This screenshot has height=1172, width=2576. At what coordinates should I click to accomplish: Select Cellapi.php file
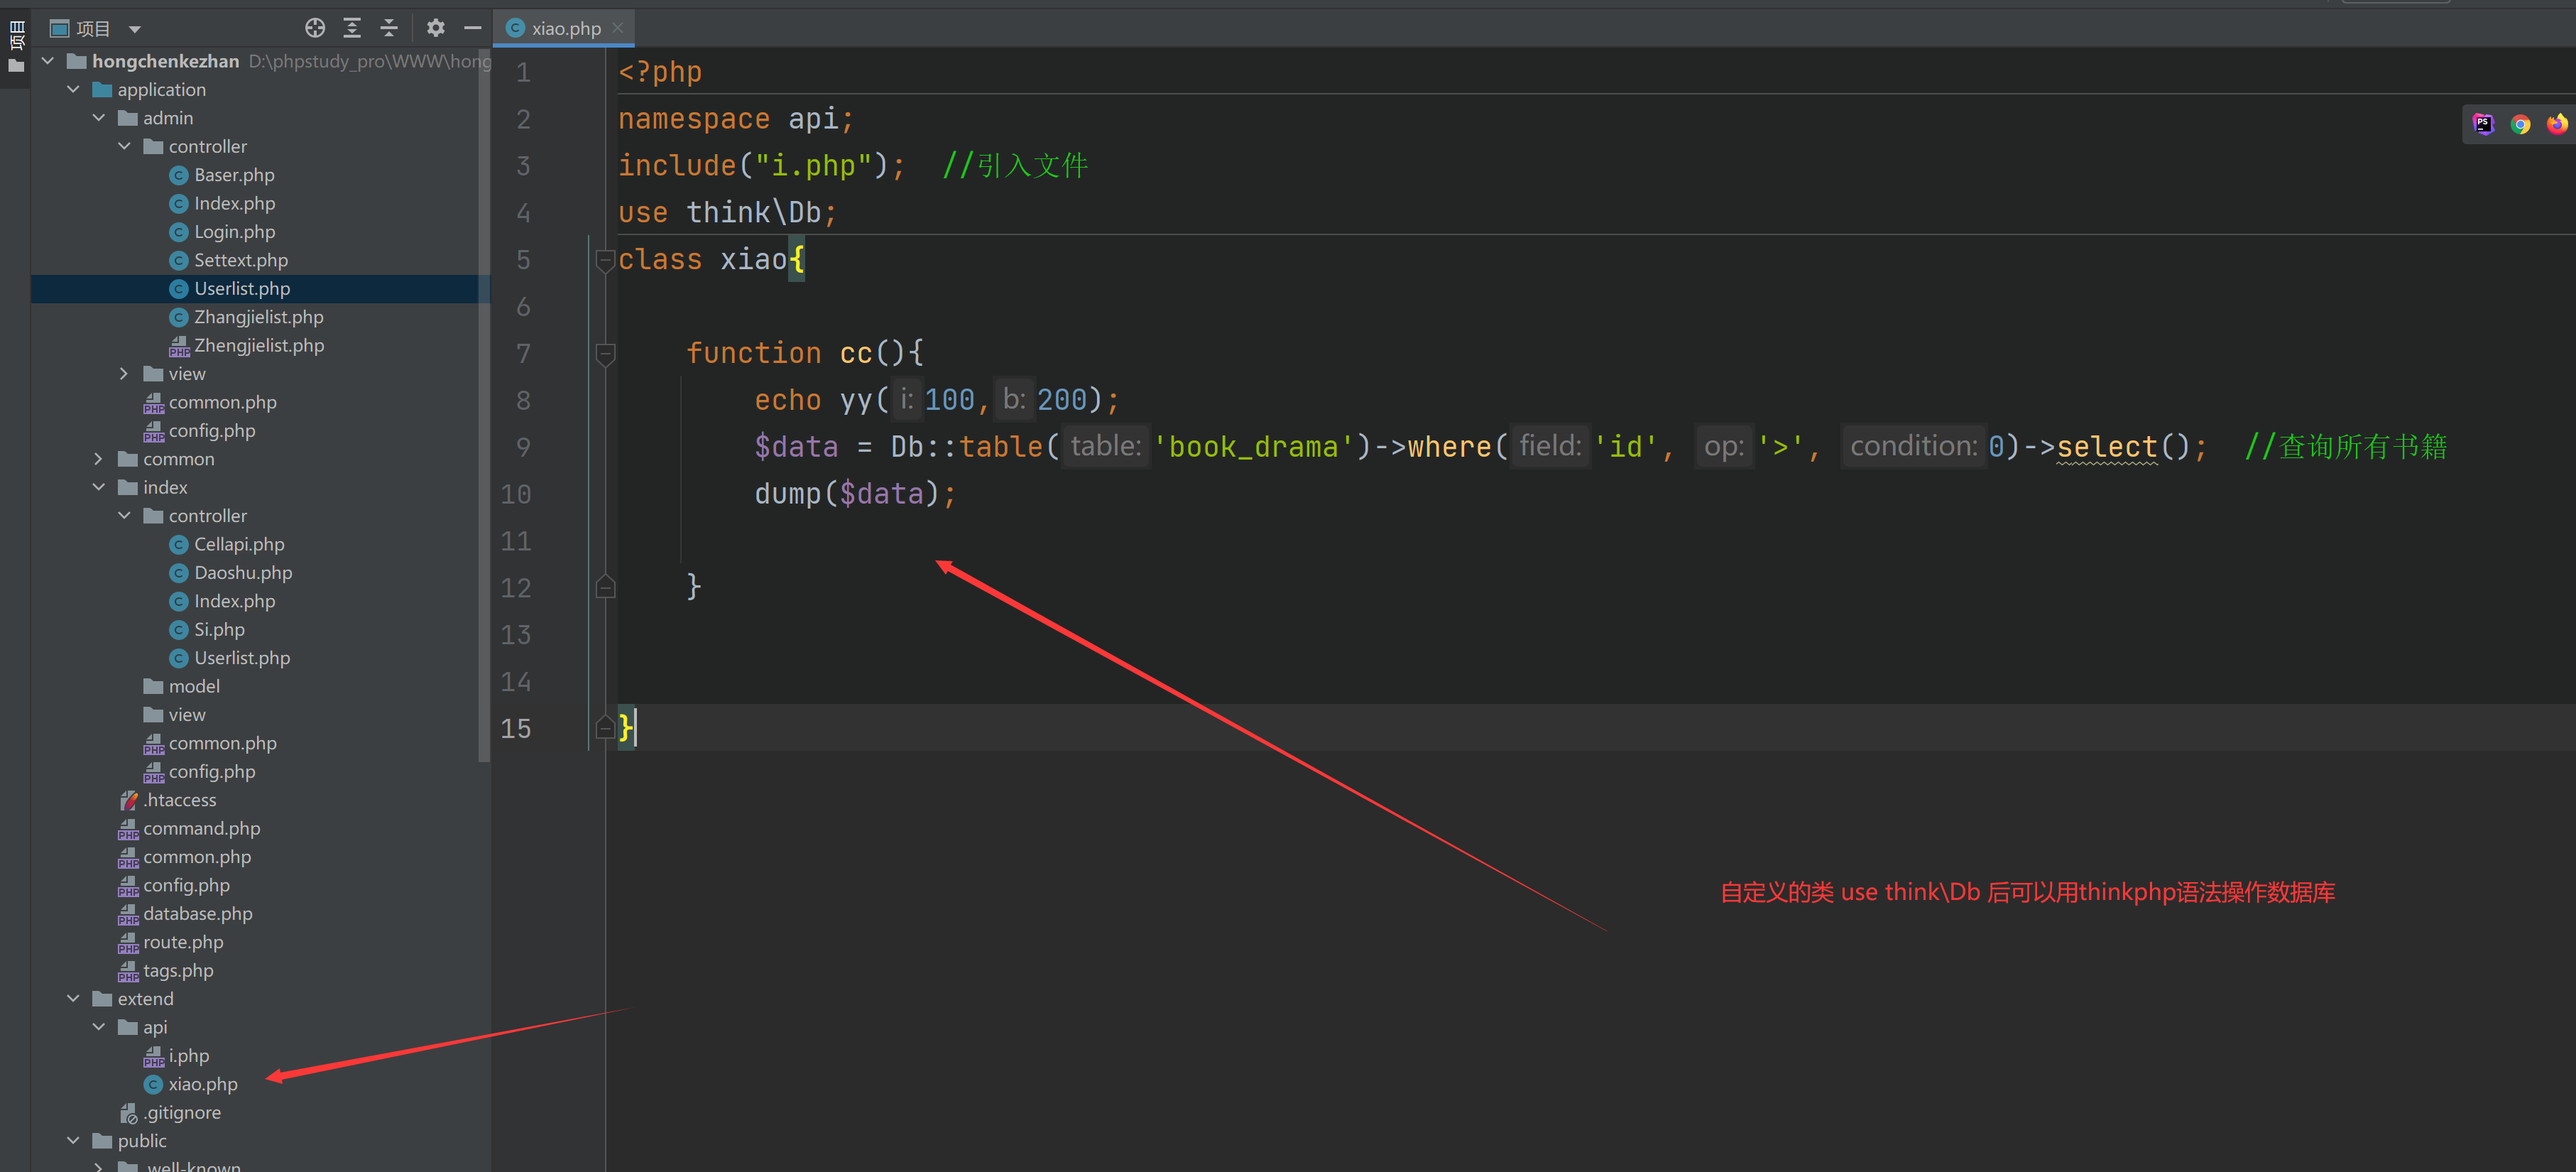pos(239,544)
